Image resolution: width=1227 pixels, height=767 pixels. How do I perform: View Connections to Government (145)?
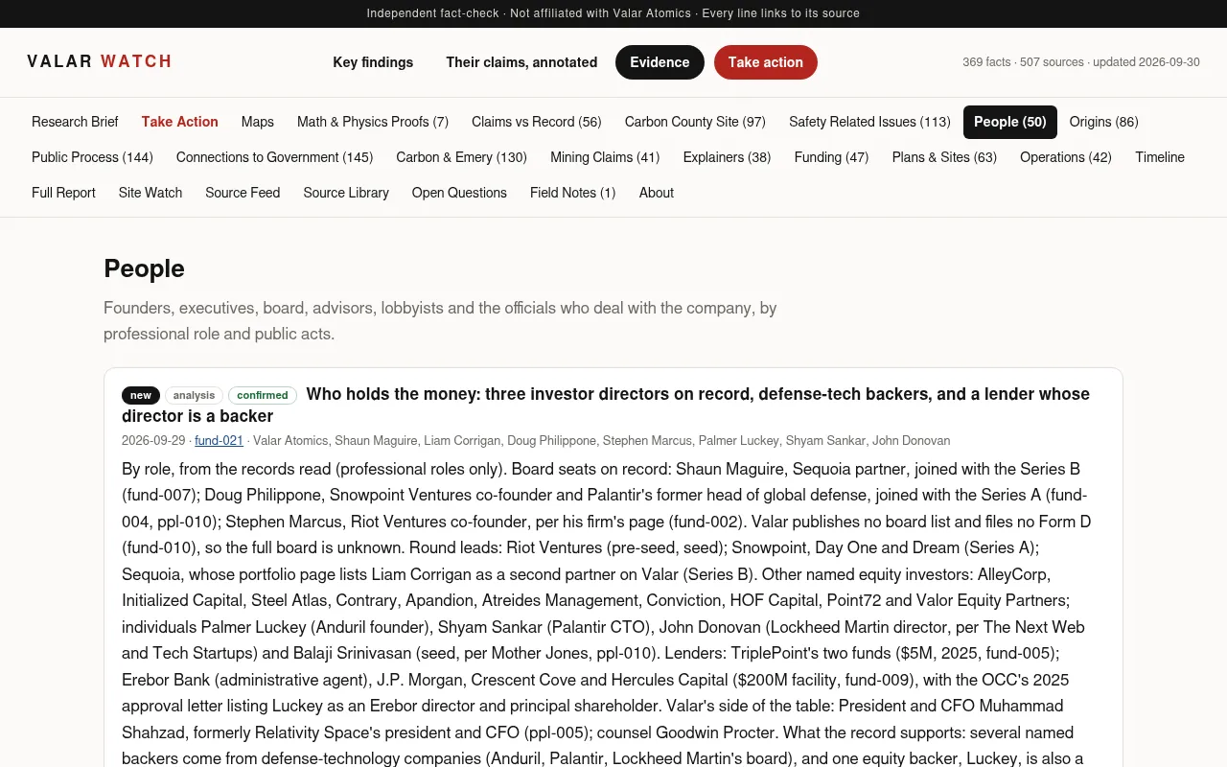[274, 157]
